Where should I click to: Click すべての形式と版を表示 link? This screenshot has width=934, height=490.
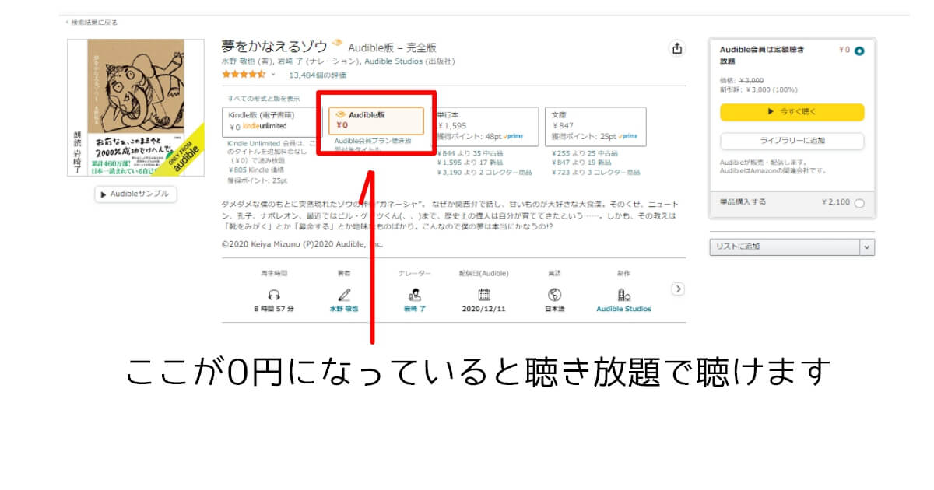tap(263, 99)
